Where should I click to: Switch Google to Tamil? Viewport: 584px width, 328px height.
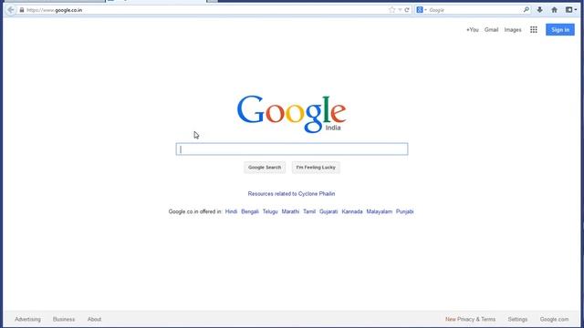(309, 211)
